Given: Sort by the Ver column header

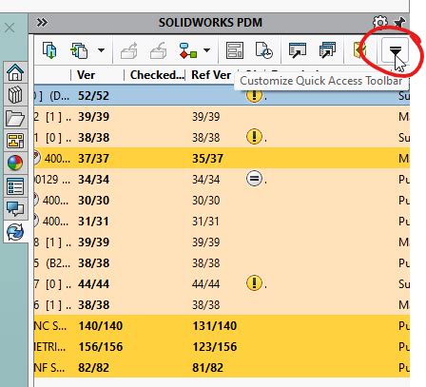Looking at the screenshot, I should click(86, 75).
